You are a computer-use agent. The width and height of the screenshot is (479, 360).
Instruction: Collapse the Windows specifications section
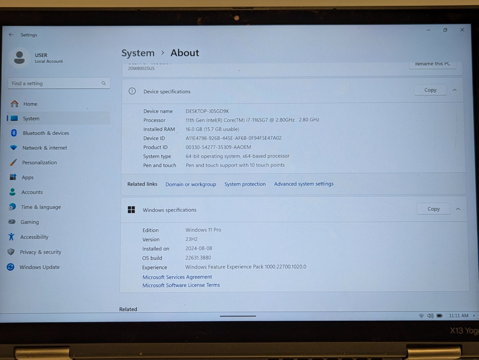click(x=458, y=209)
